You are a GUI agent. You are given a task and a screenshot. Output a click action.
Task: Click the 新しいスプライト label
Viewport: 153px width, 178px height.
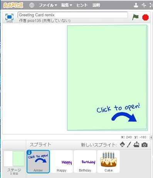pyautogui.click(x=99, y=145)
